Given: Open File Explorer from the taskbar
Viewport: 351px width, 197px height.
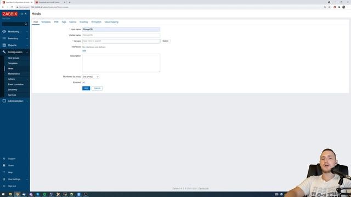Looking at the screenshot, I should tap(10, 194).
